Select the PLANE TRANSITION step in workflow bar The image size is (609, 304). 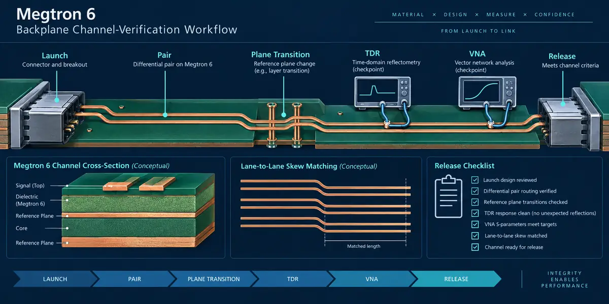[x=214, y=279]
